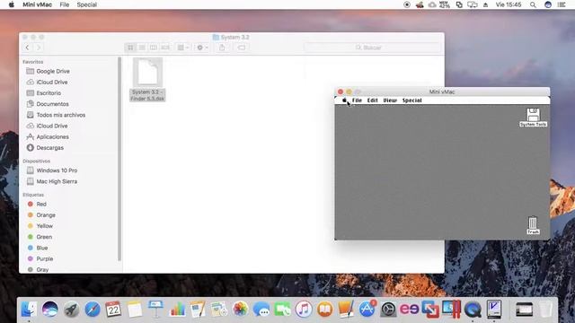The image size is (575, 323).
Task: Open the Finder action gear dropdown
Action: coord(202,48)
